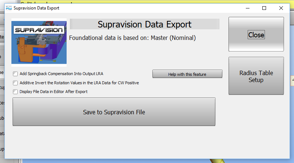This screenshot has height=163, width=294.
Task: Click the Supravision Data Export header banner
Action: pos(145,25)
